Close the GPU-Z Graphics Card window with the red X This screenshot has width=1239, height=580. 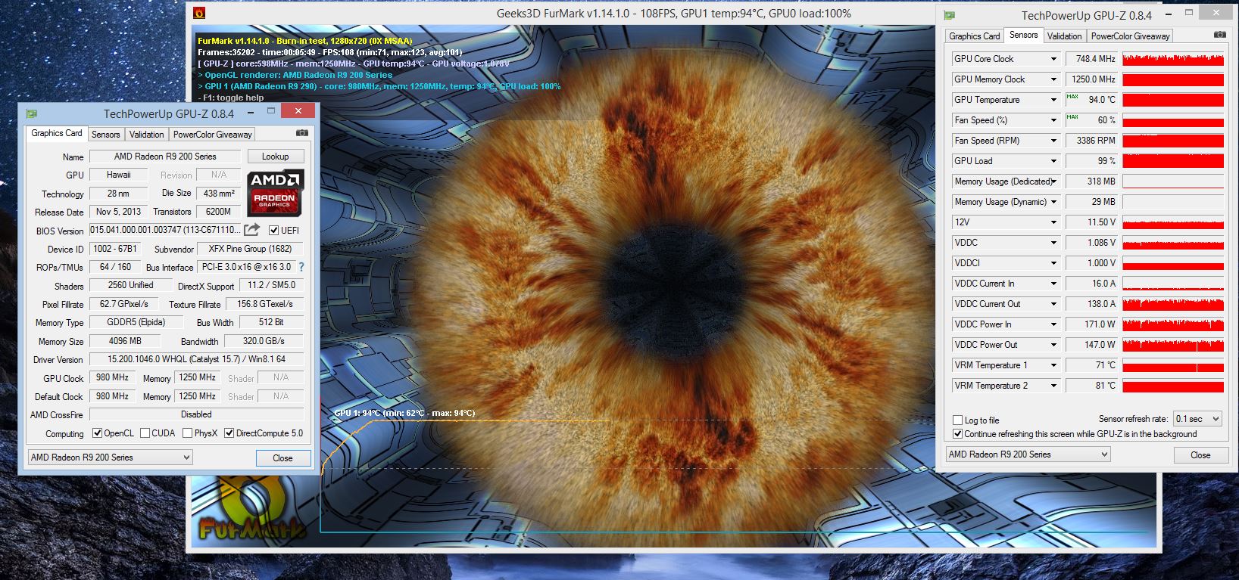298,111
